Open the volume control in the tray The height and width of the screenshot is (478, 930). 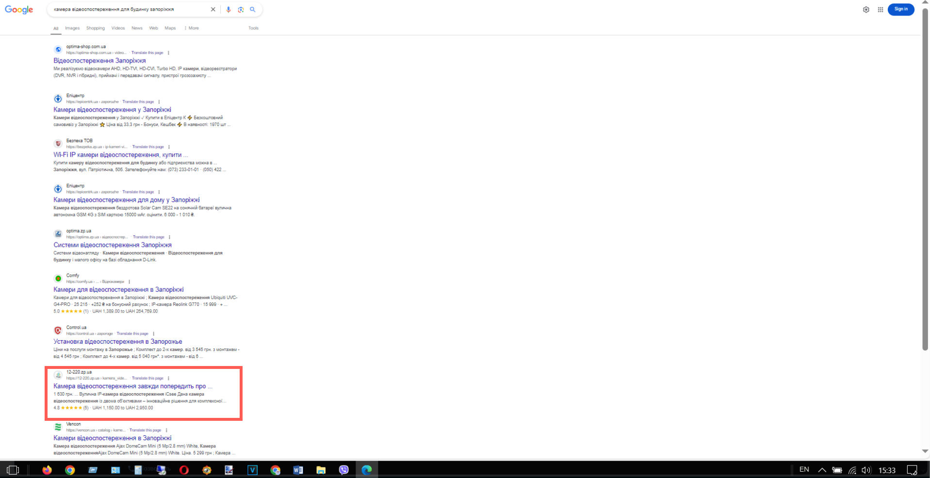click(866, 470)
